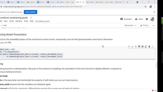Viewport: 163px width, 92px height.
Task: View site info lock icon
Action: click(x=1, y=7)
